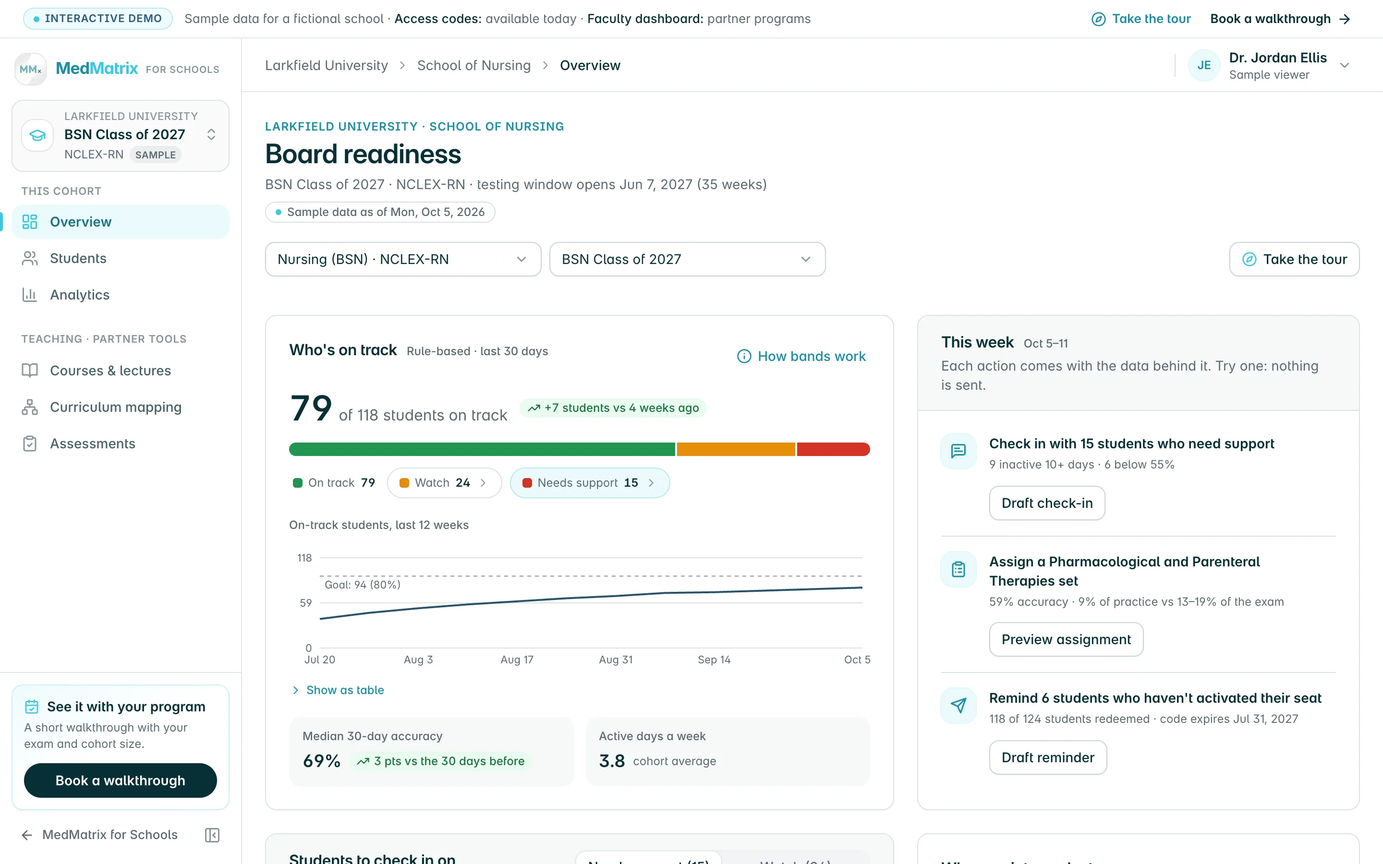This screenshot has width=1383, height=864.
Task: Open Courses & lectures in sidebar
Action: coord(121,371)
